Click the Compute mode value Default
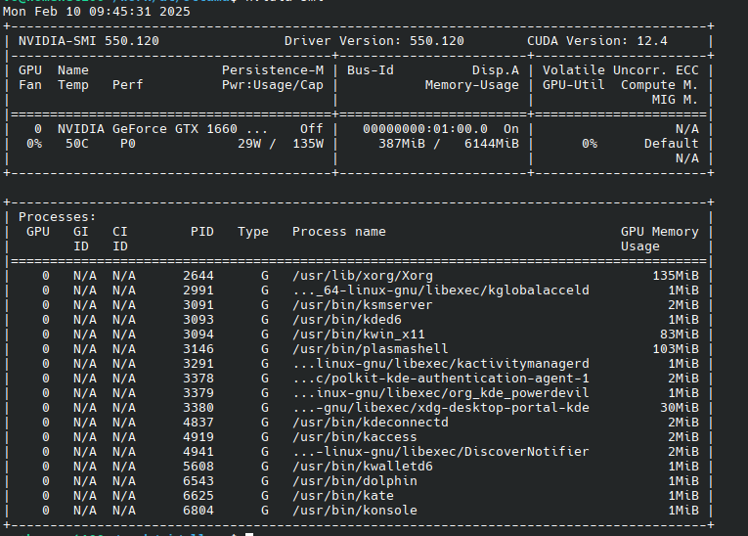The image size is (748, 536). pyautogui.click(x=671, y=144)
